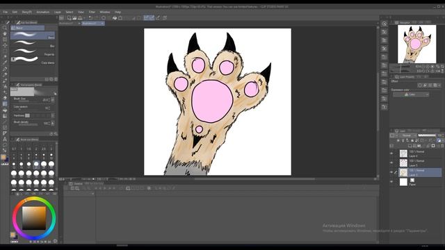Click the canvas horizontal scrollbar
The height and width of the screenshot is (250, 445).
coord(254,179)
